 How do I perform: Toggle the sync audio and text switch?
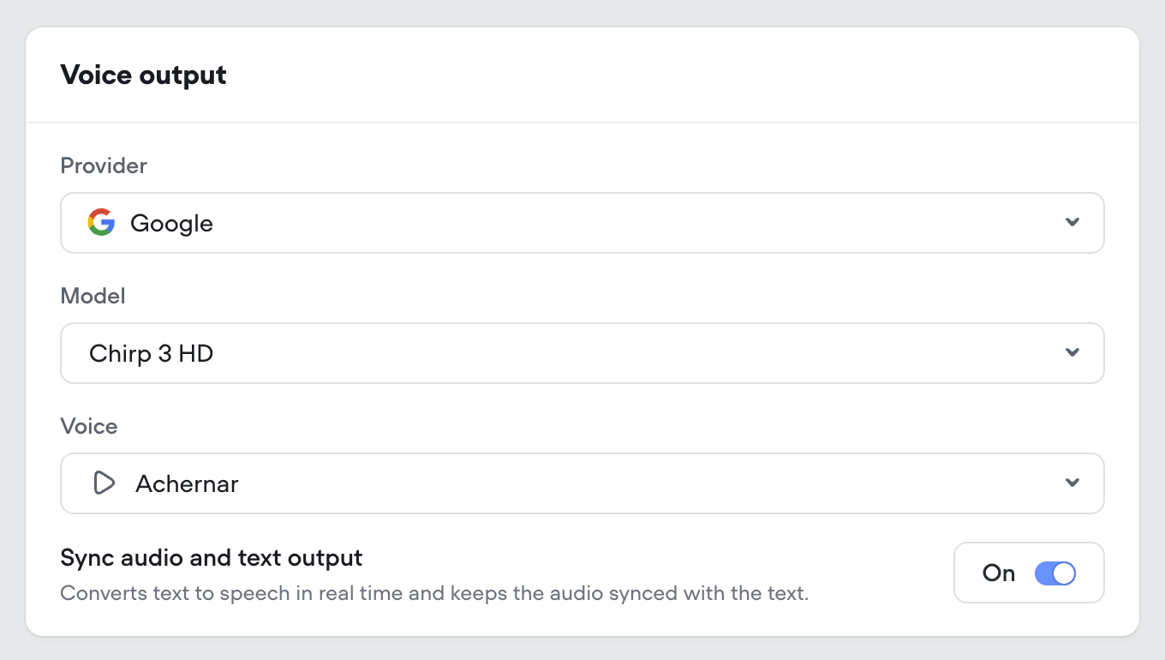click(x=1054, y=573)
